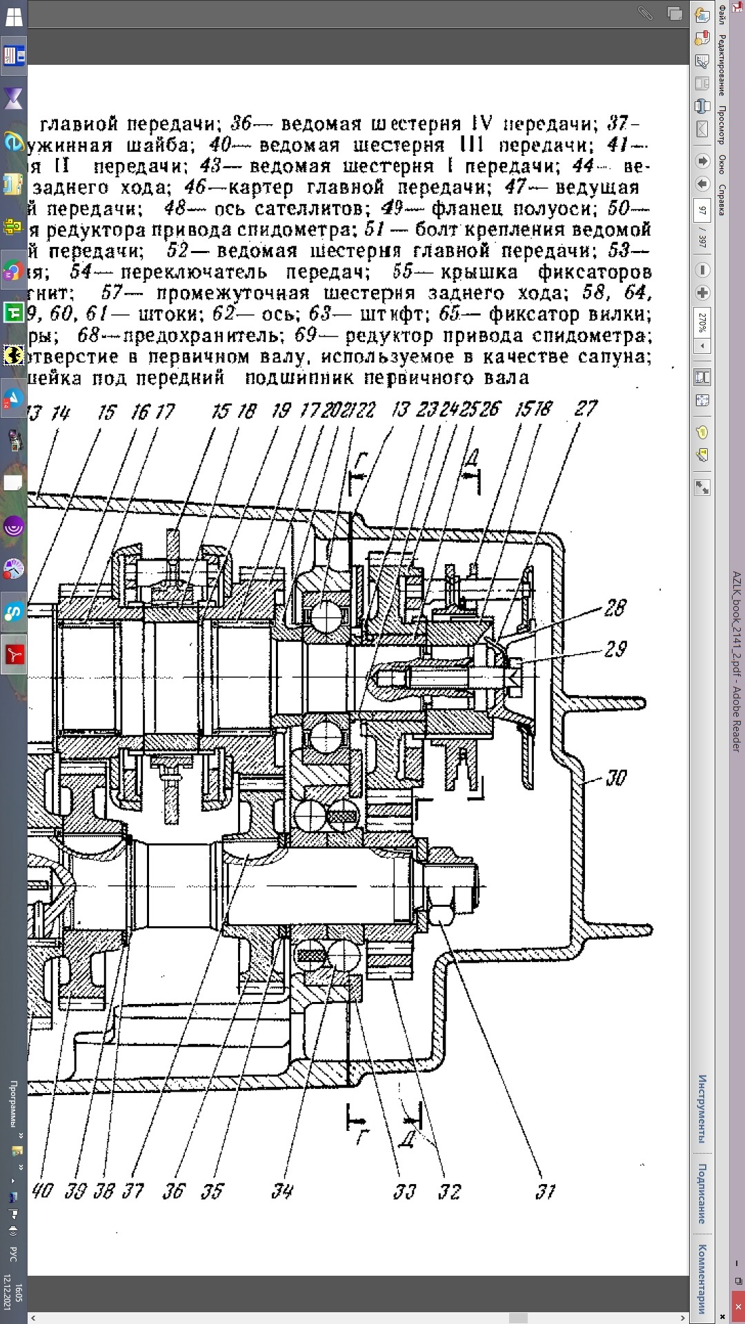
Task: Click the horizontal scrollbar left arrow
Action: 33,1318
